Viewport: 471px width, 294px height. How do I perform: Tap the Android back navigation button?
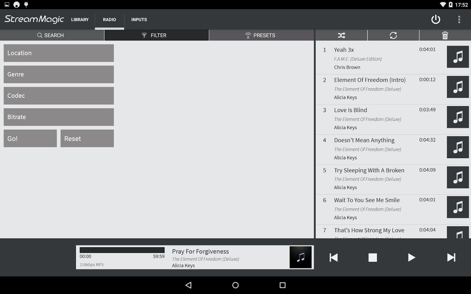click(x=188, y=285)
